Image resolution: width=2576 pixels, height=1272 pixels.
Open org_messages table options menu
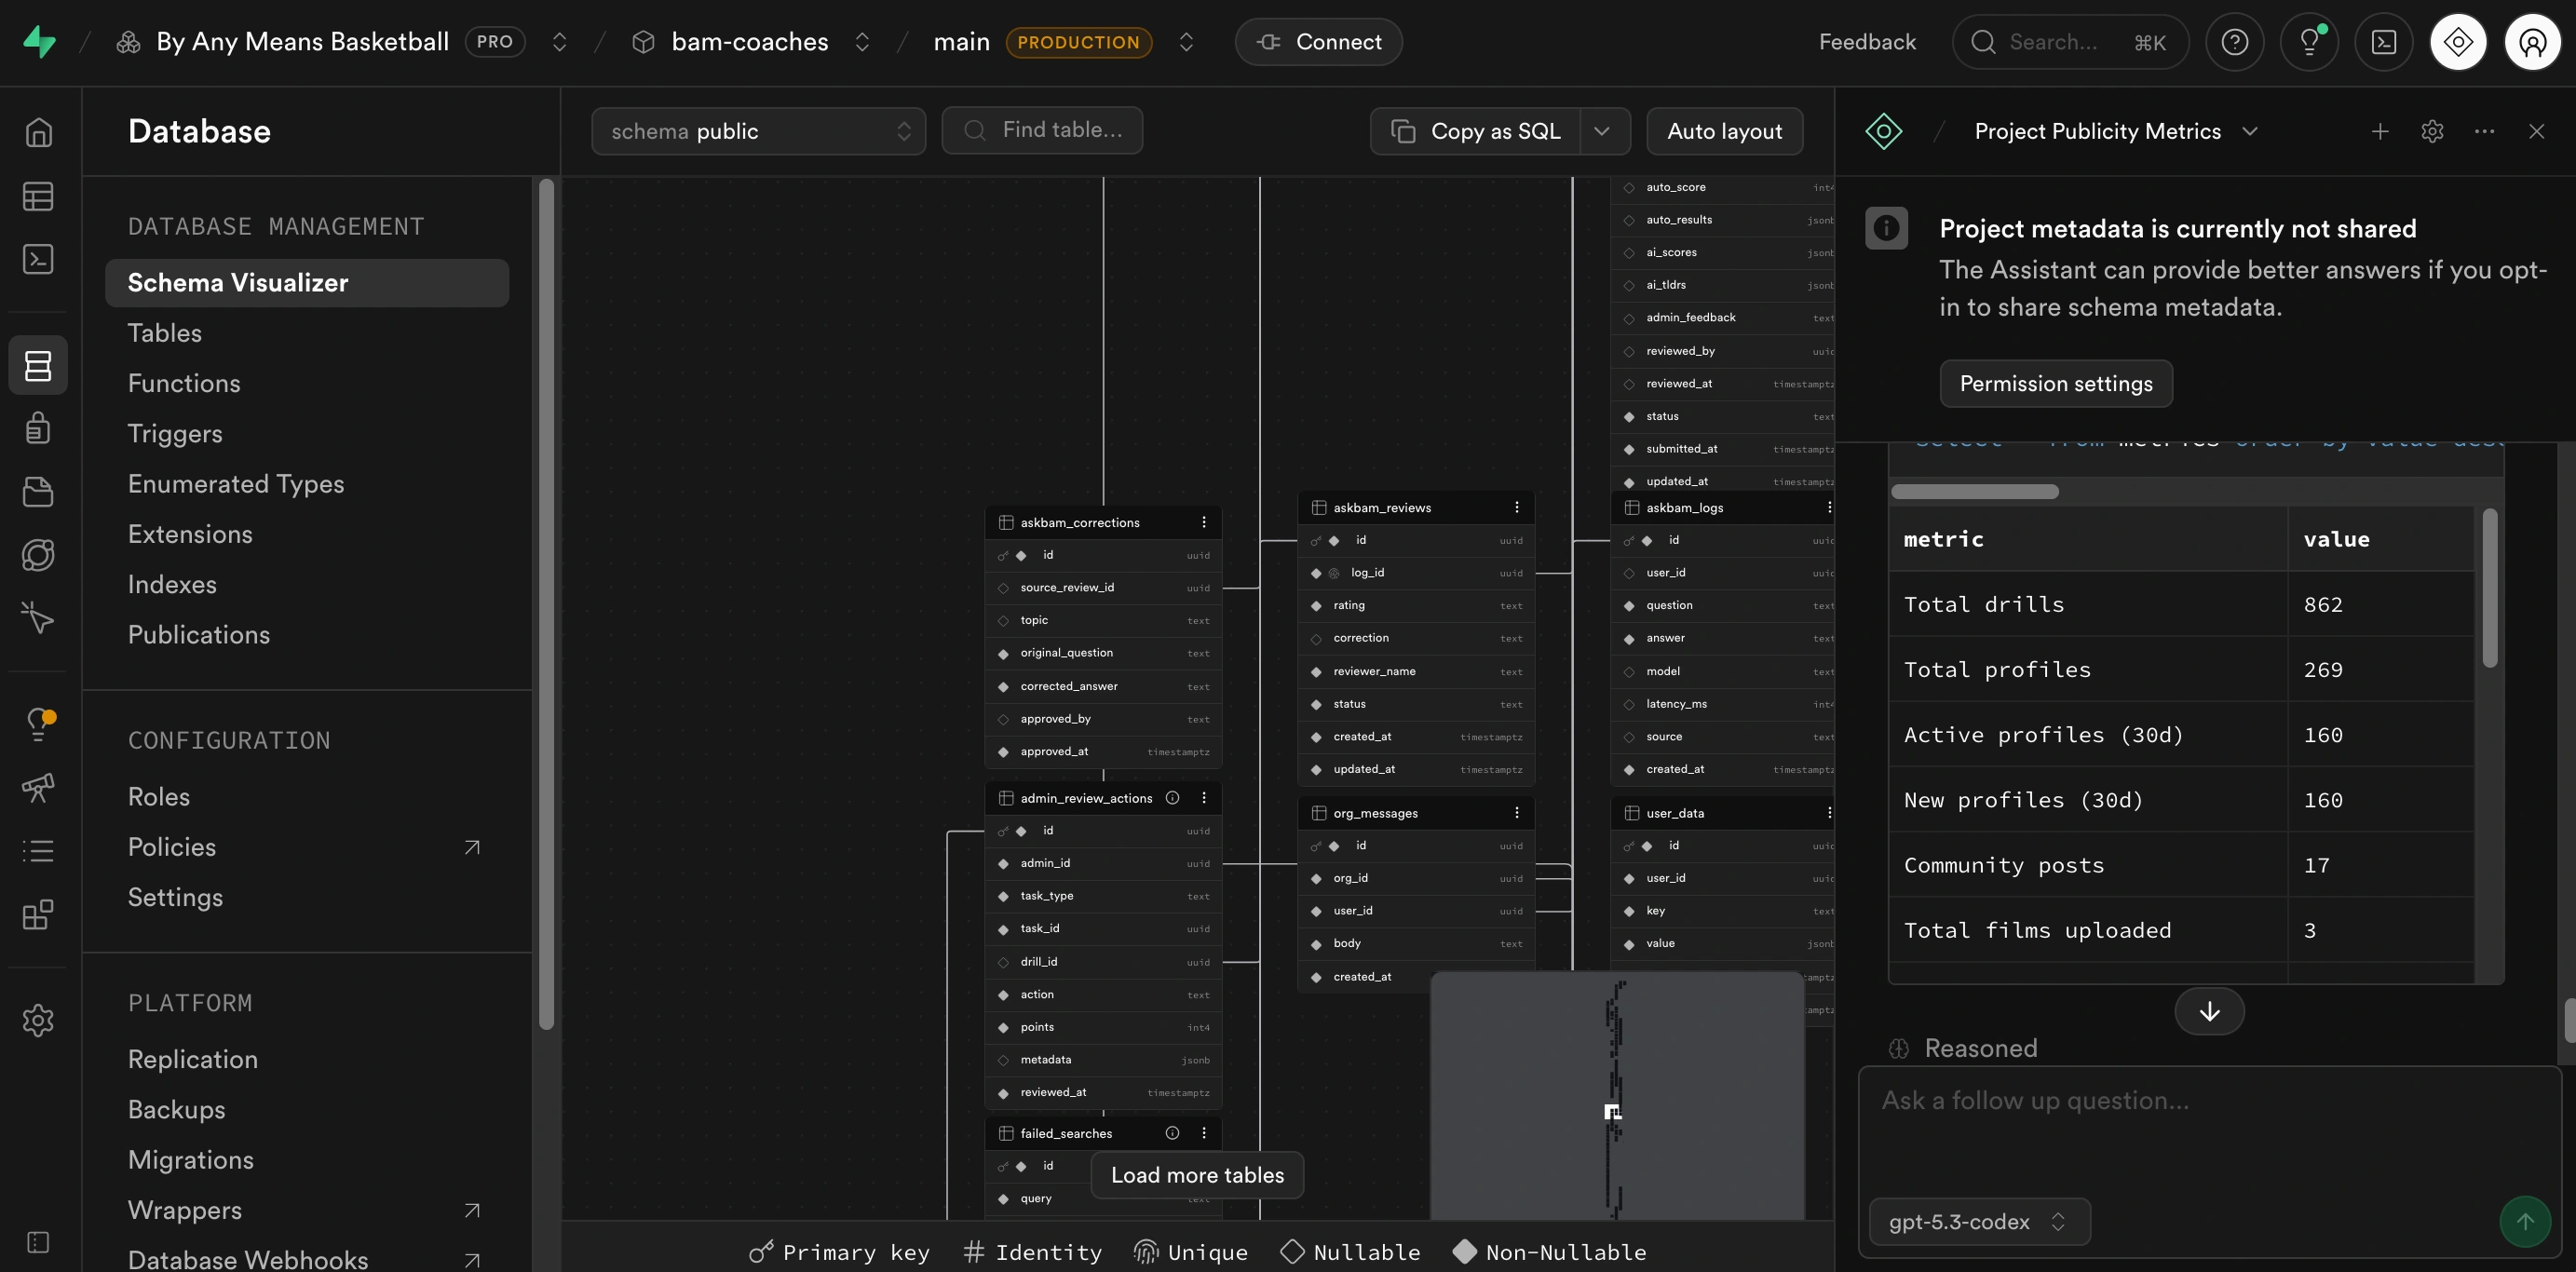1517,813
